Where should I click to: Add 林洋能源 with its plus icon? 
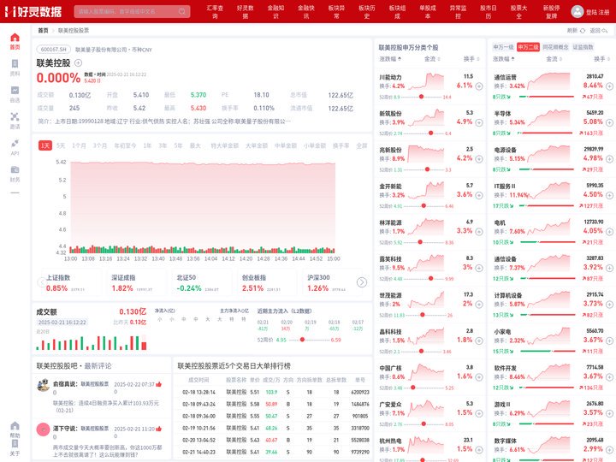(479, 232)
